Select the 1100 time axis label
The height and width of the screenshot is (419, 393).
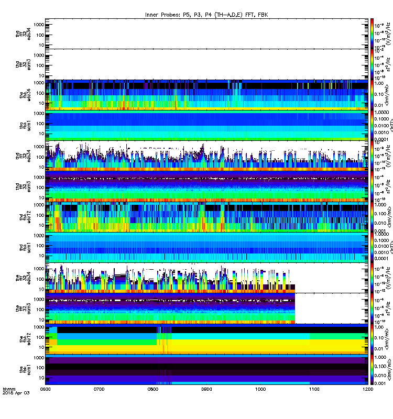click(x=314, y=389)
